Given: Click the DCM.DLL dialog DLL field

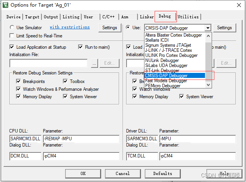Looking at the screenshot, I should (25, 156).
